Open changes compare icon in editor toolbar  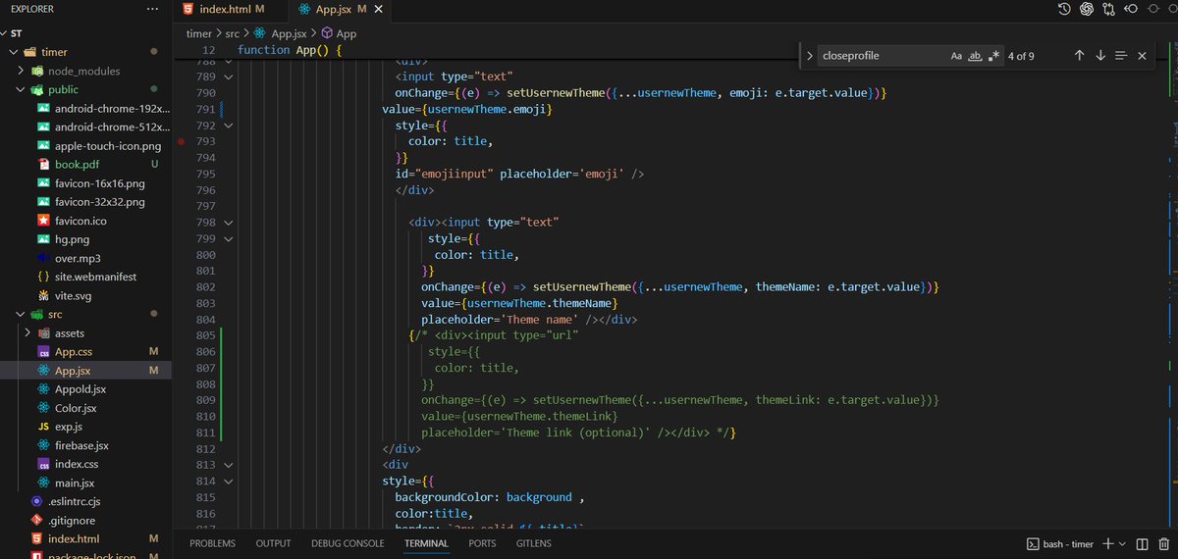1109,9
